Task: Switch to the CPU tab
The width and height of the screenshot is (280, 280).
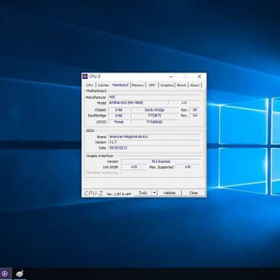Action: pyautogui.click(x=90, y=85)
